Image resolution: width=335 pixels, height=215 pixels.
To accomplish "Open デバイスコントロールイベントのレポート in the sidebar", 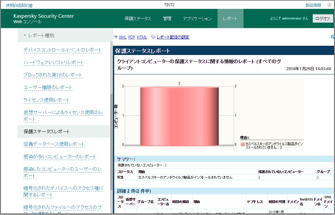I will pyautogui.click(x=63, y=50).
